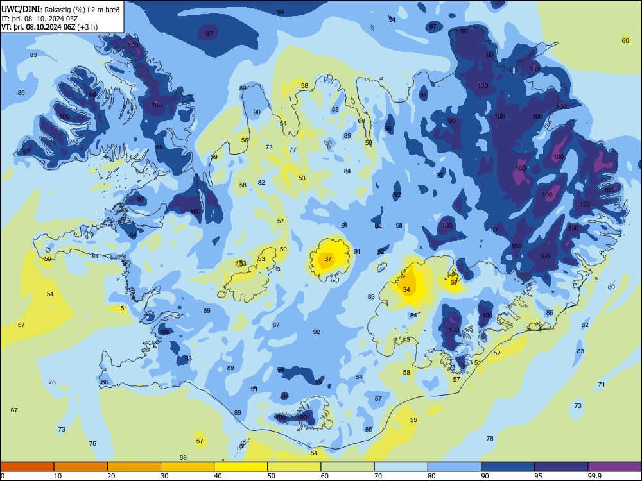Click the legend tick label '20'
Image resolution: width=642 pixels, height=481 pixels.
tap(111, 476)
